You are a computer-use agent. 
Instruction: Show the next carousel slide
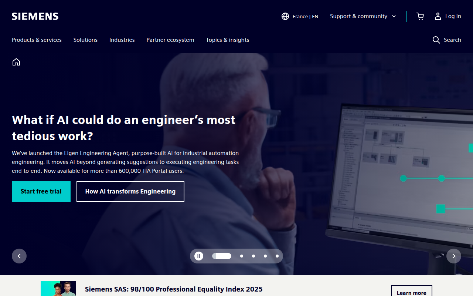point(454,256)
